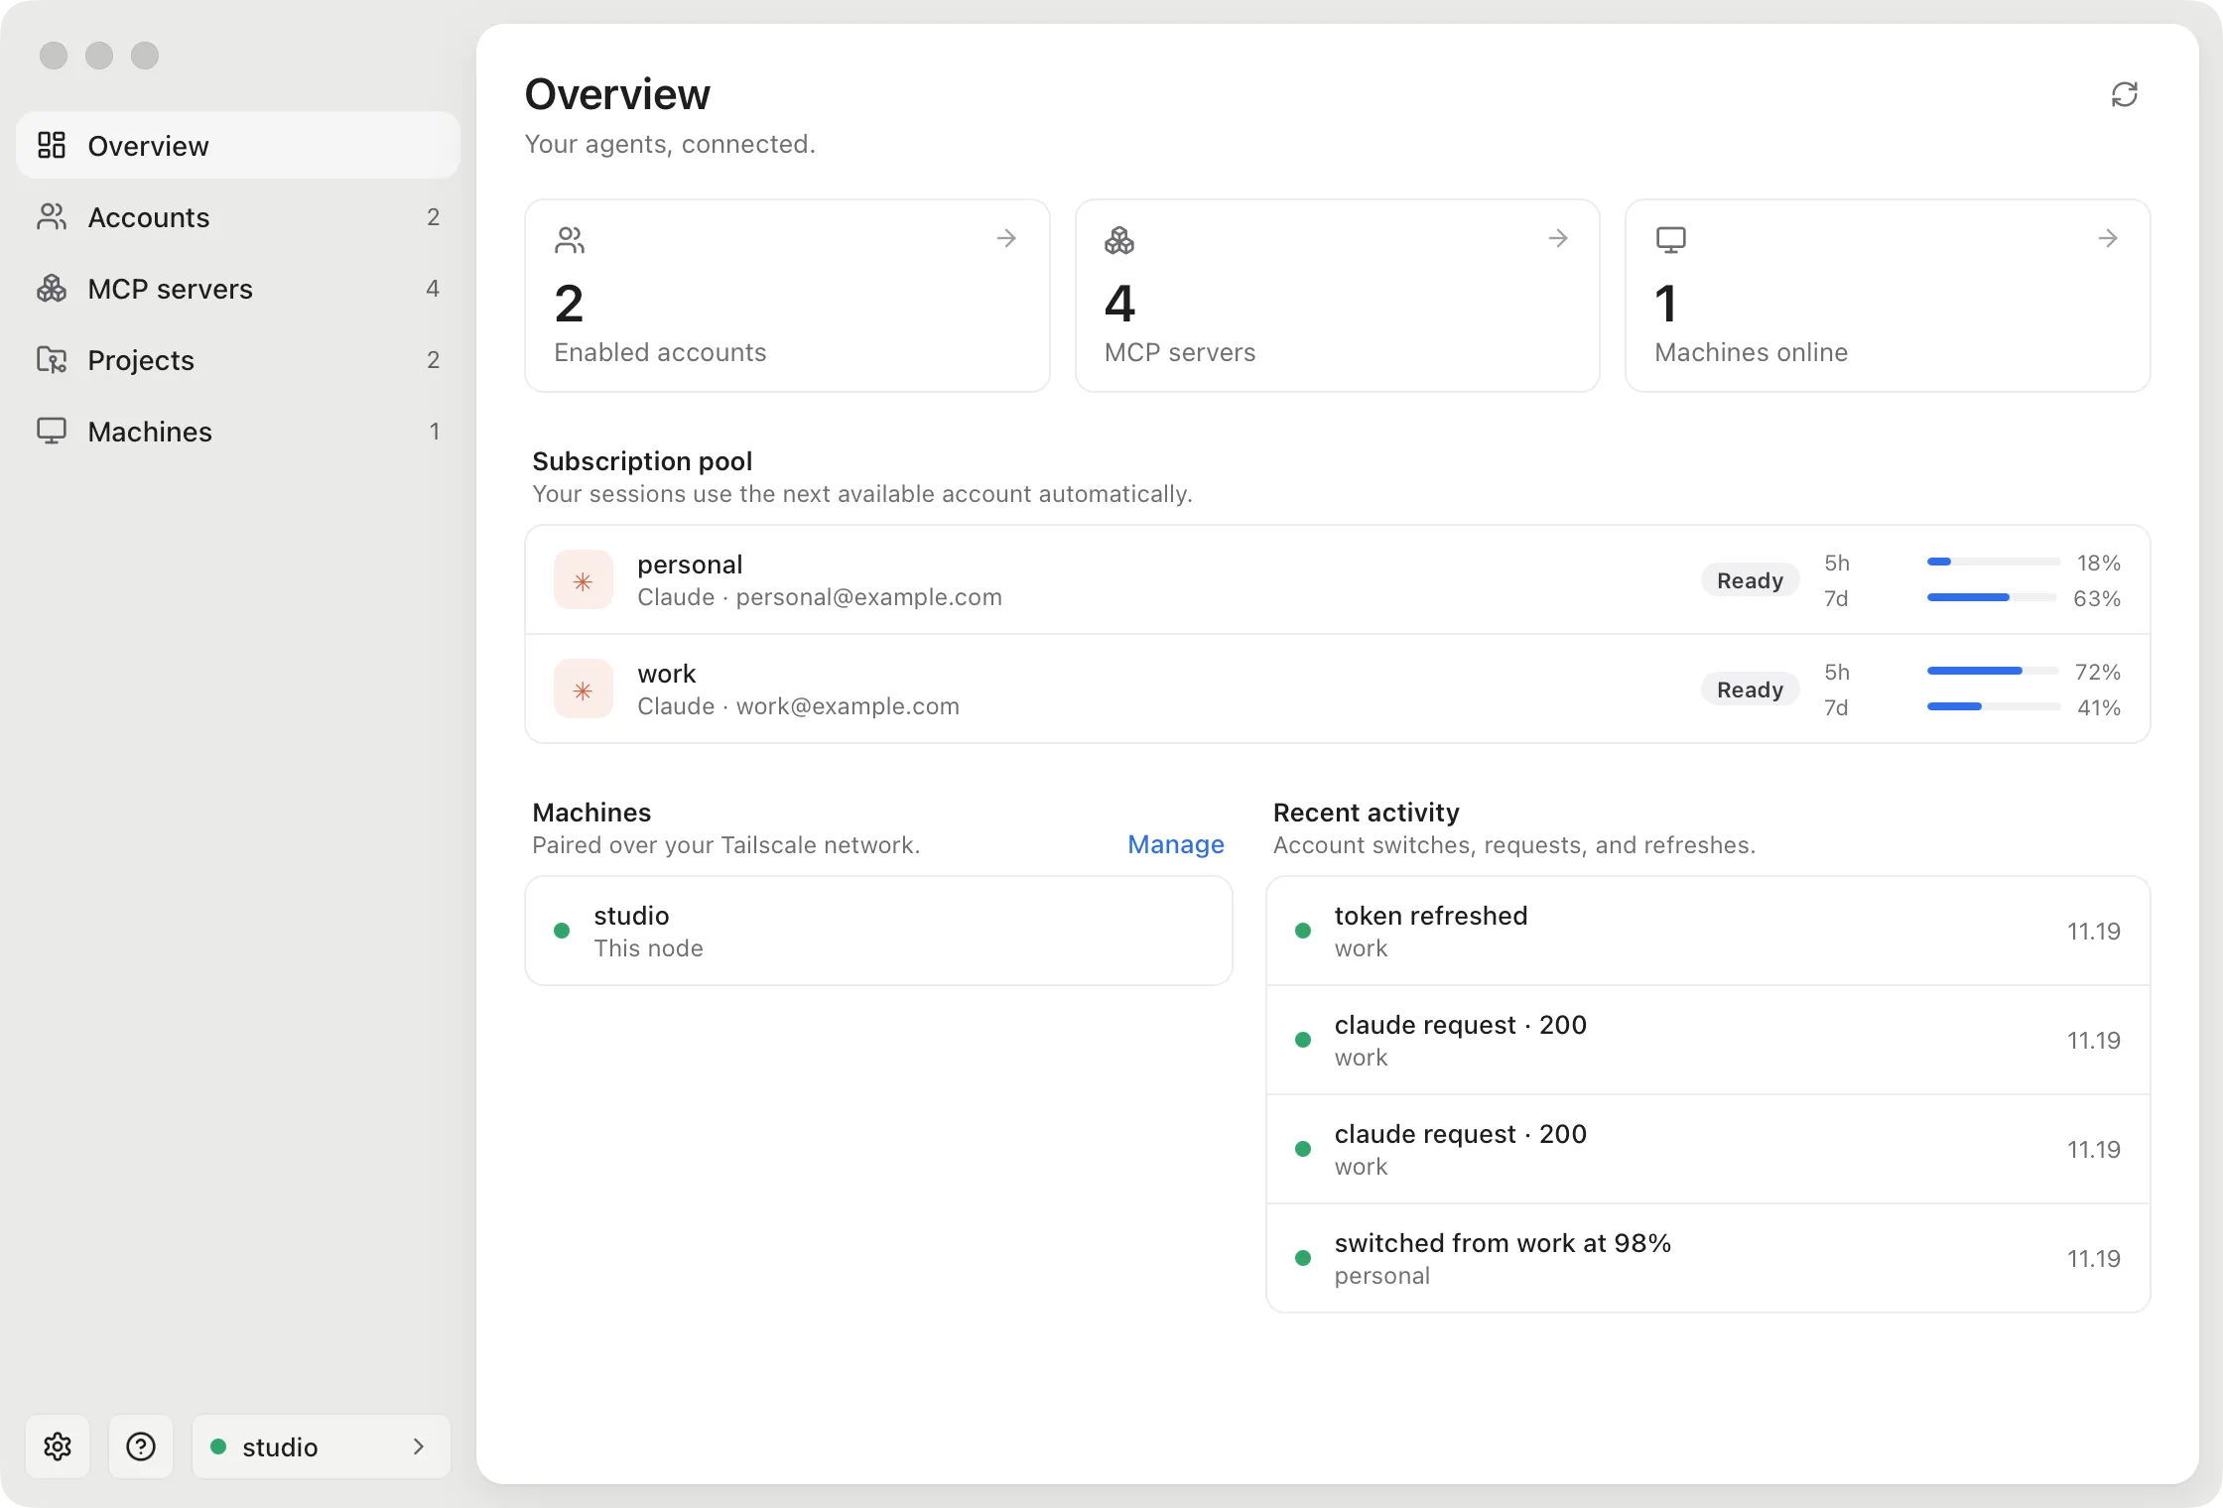Click the Recent activity heading
This screenshot has width=2223, height=1508.
pos(1366,813)
